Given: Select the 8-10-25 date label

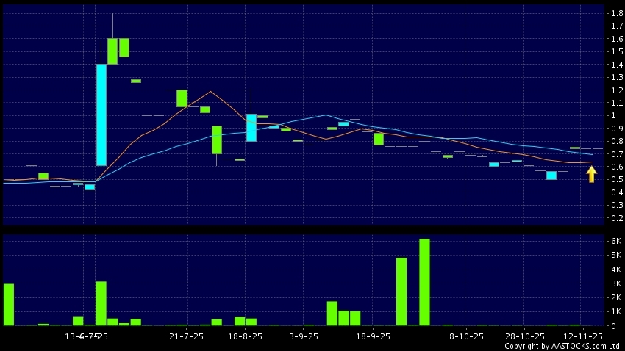Looking at the screenshot, I should coord(466,336).
